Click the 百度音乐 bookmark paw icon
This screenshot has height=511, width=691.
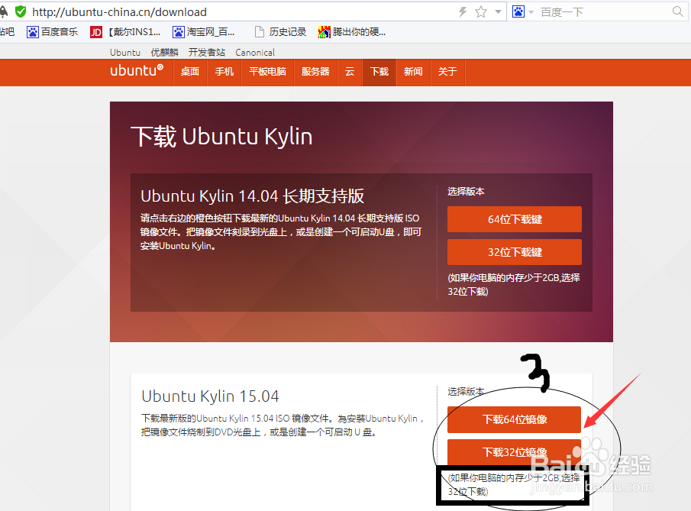pos(33,32)
